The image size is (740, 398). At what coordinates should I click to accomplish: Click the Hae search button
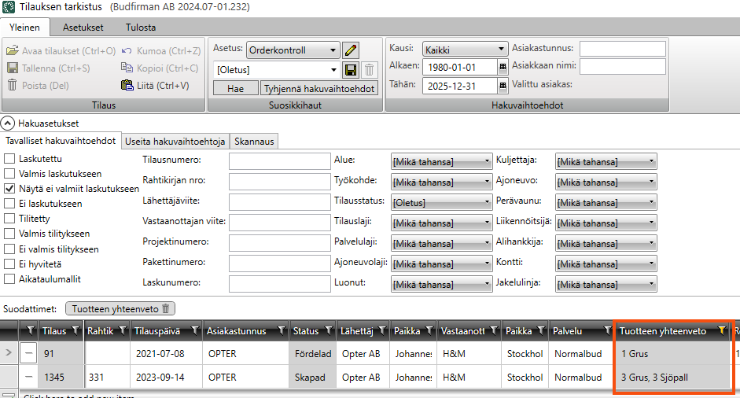click(235, 89)
